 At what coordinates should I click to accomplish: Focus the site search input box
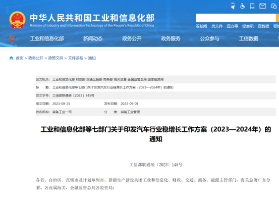coord(236,18)
